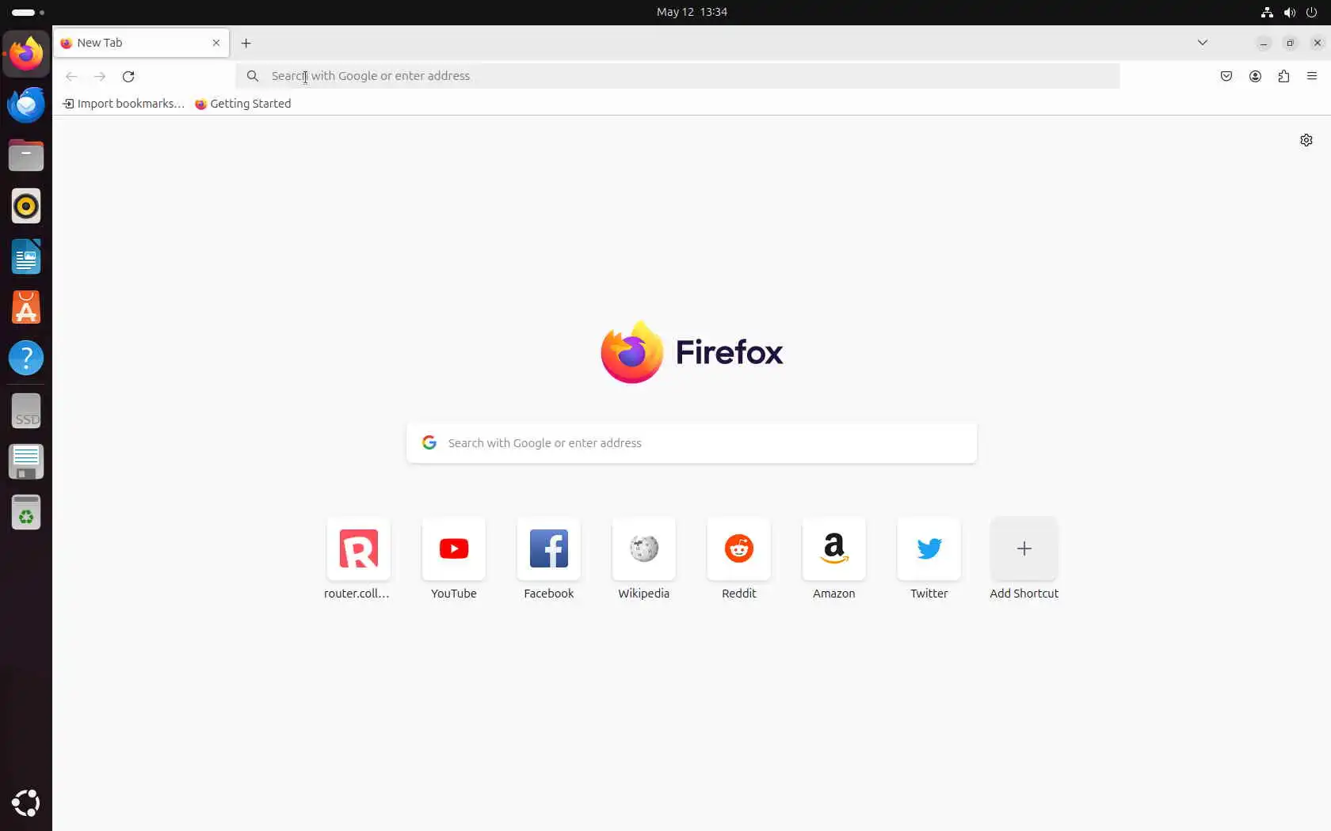The width and height of the screenshot is (1331, 831).
Task: Open the YouTube shortcut tile
Action: (x=454, y=559)
